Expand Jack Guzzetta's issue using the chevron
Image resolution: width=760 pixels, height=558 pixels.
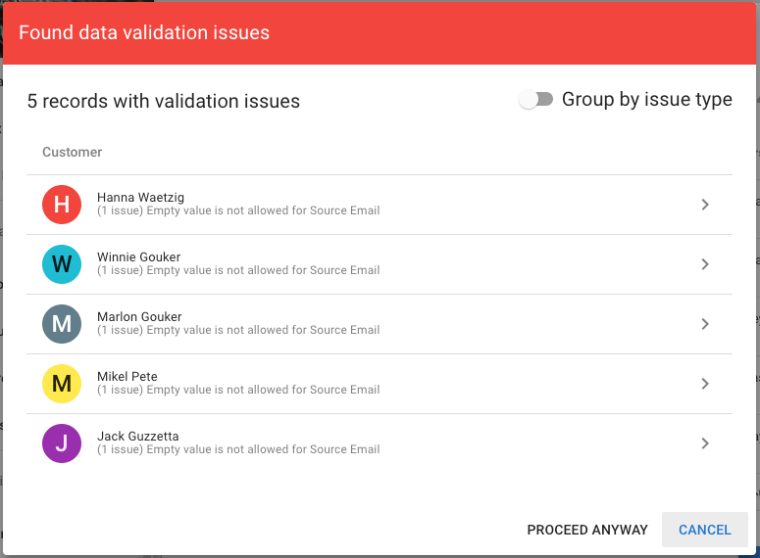point(705,443)
